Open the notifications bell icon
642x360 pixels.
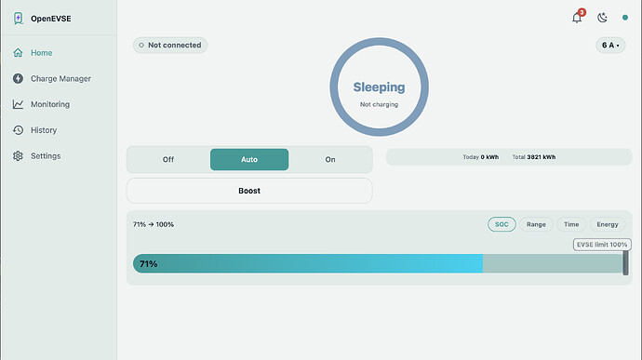(577, 18)
